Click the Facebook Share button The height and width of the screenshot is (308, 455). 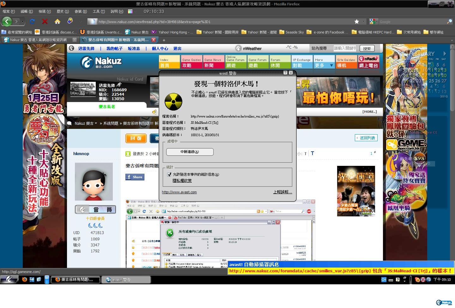click(x=135, y=177)
